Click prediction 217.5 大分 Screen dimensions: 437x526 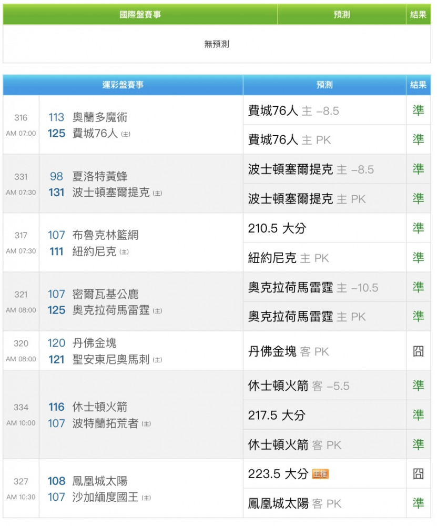tap(277, 416)
